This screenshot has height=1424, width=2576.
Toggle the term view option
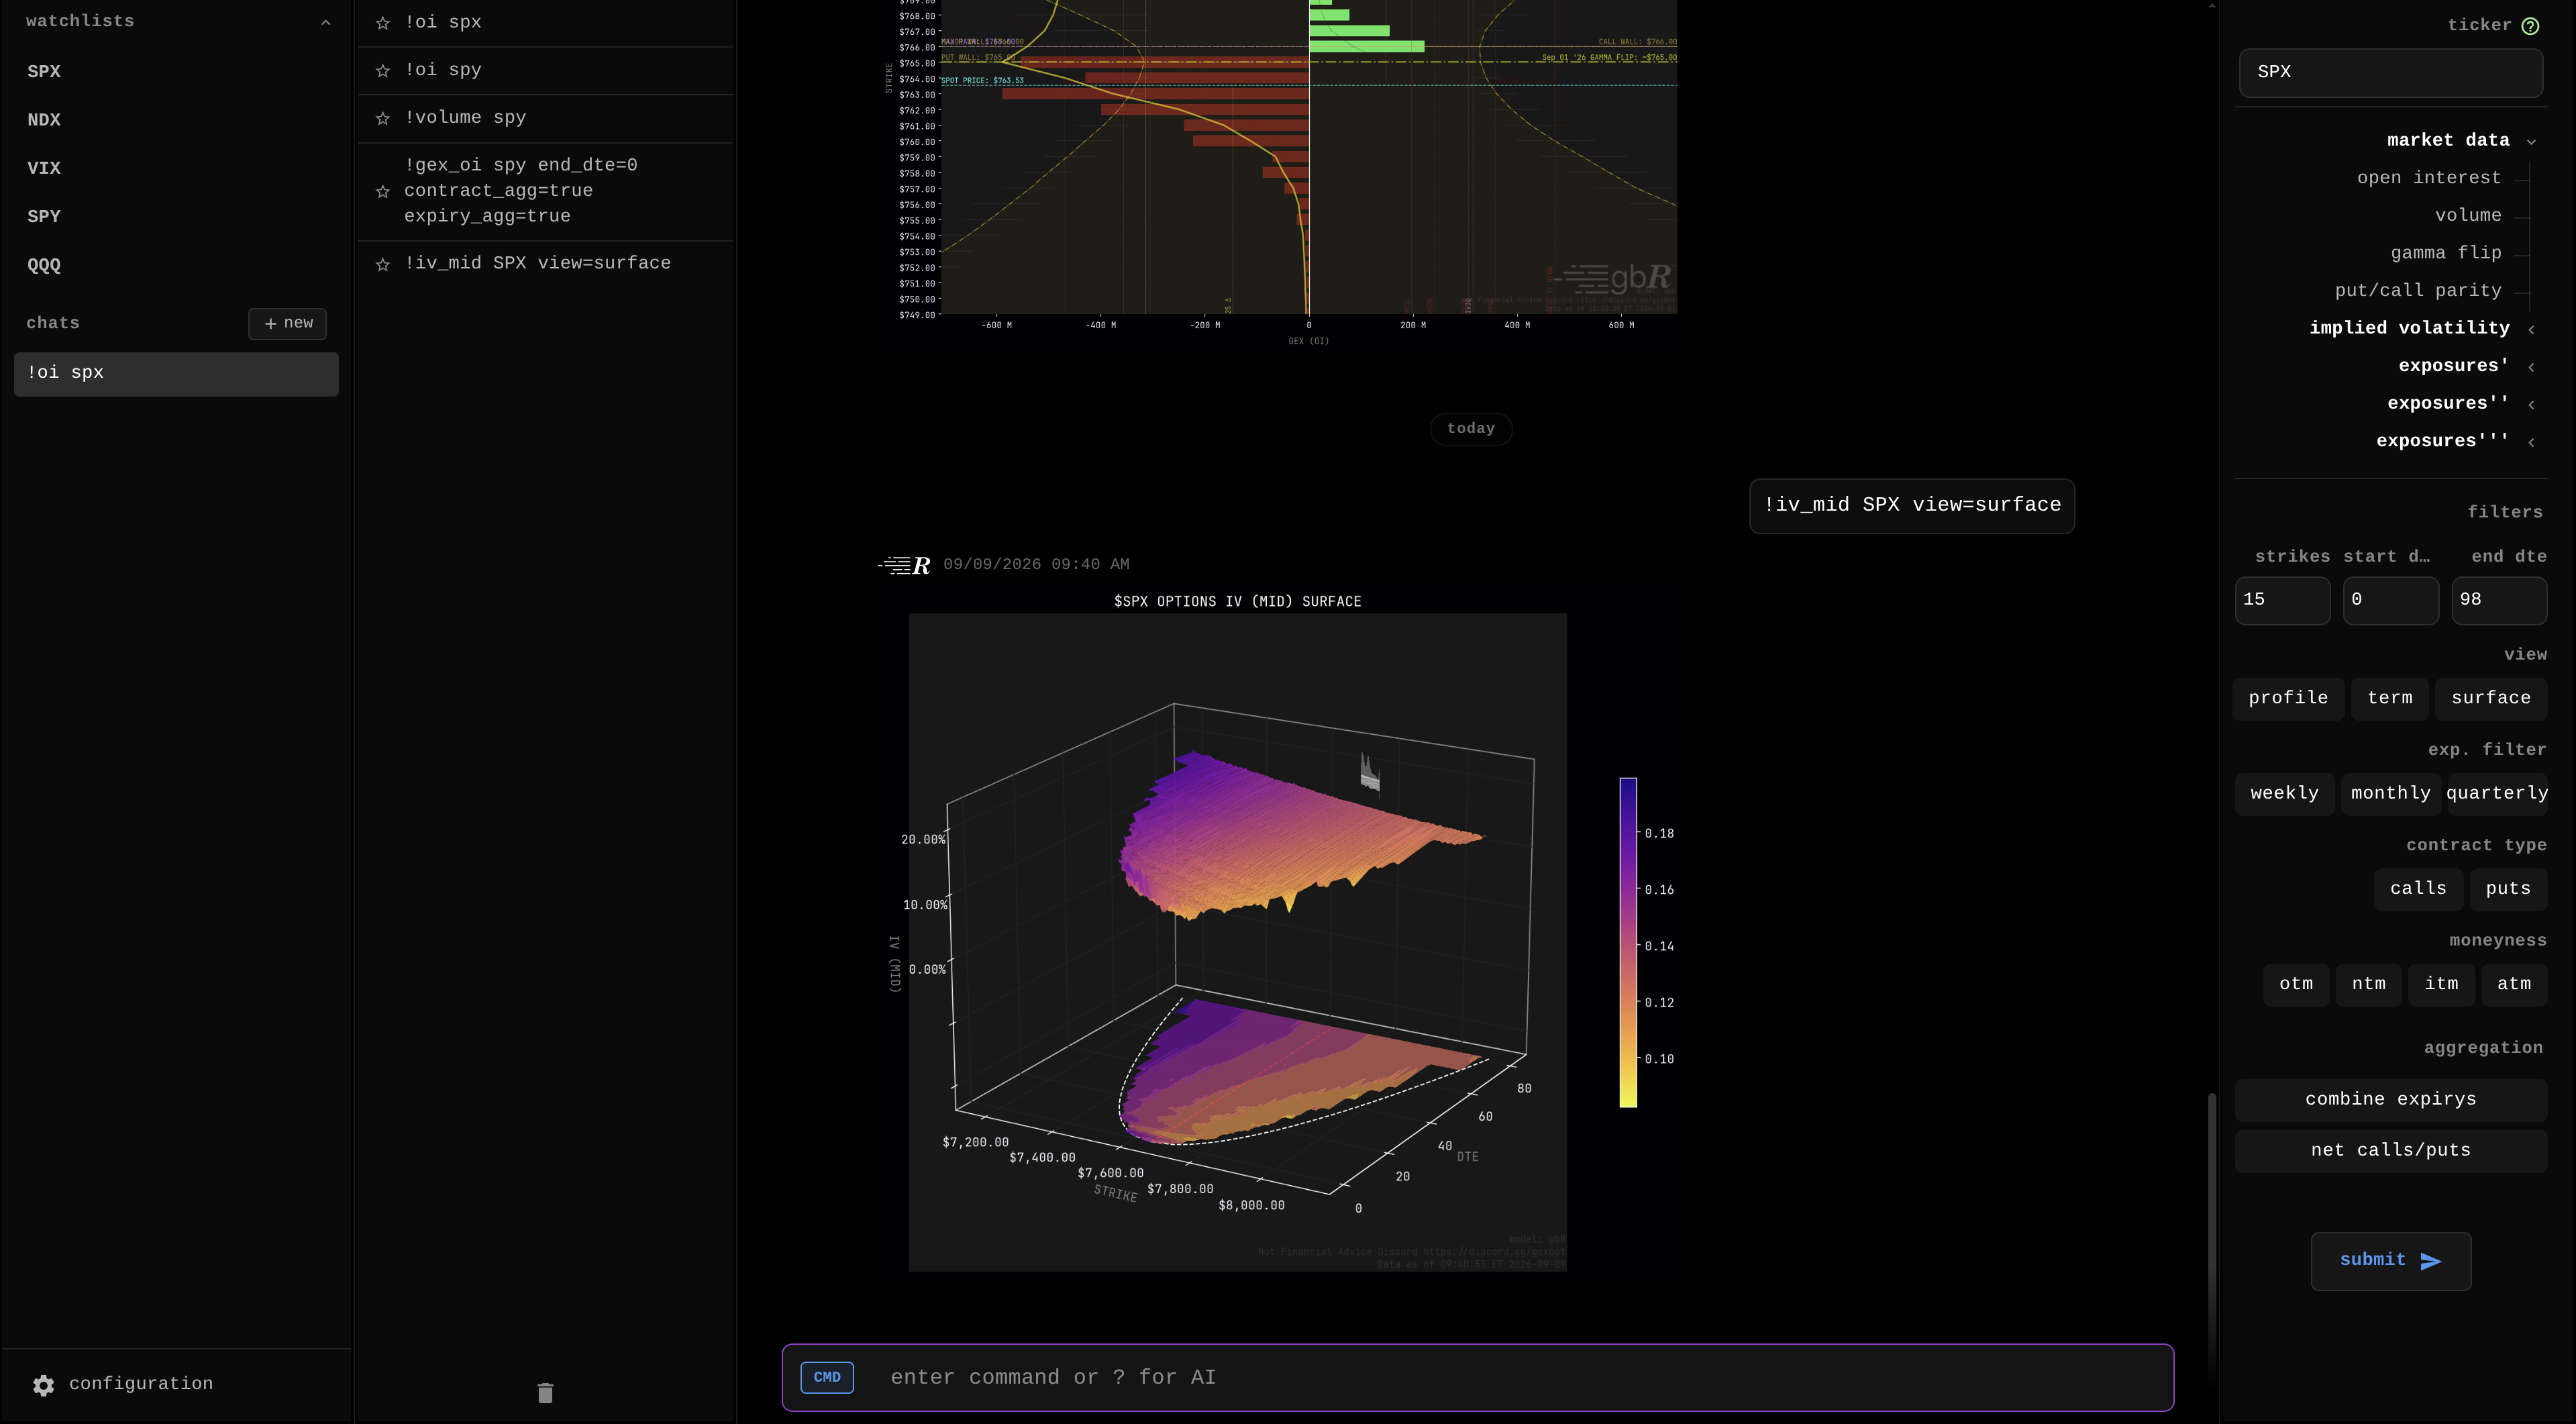click(x=2389, y=698)
